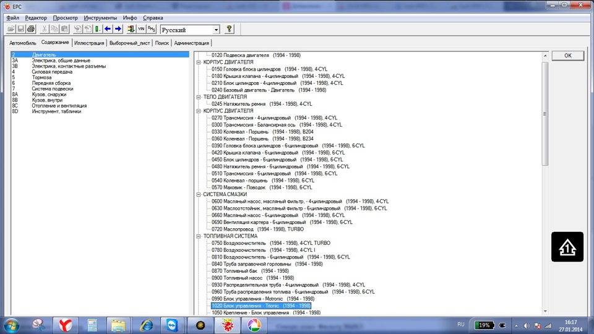This screenshot has width=594, height=334.
Task: Collapse the first КОРПУС ДВИГАТЕЛЯ group above item 0150
Action: [199, 62]
